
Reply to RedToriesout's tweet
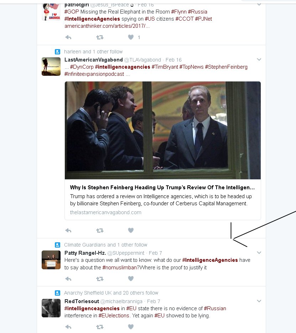click(68, 327)
